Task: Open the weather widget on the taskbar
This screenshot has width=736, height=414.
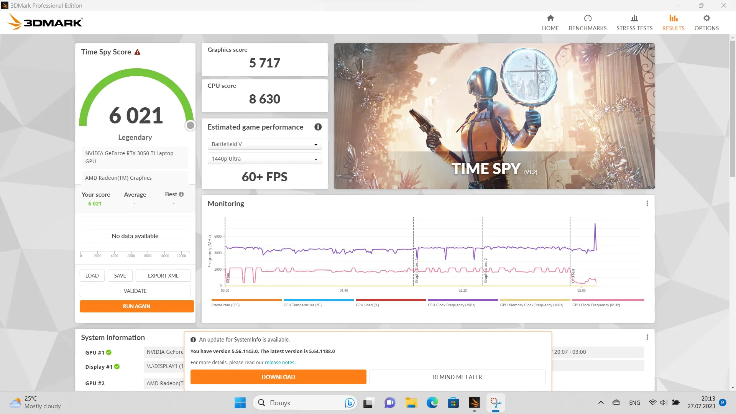Action: point(35,402)
